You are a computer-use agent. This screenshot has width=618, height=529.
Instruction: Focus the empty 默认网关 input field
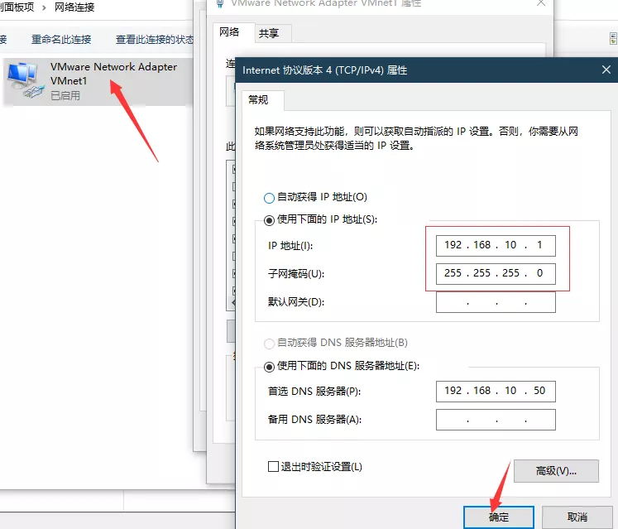tap(496, 302)
